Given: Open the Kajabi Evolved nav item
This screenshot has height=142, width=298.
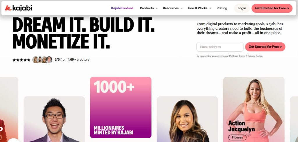Looking at the screenshot, I should pyautogui.click(x=122, y=8).
